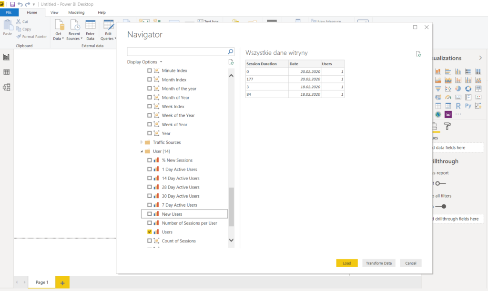Collapse the User [14] folder
488x291 pixels.
coord(141,151)
